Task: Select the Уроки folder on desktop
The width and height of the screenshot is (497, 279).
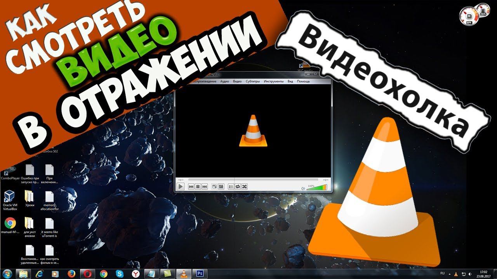Action: 30,198
